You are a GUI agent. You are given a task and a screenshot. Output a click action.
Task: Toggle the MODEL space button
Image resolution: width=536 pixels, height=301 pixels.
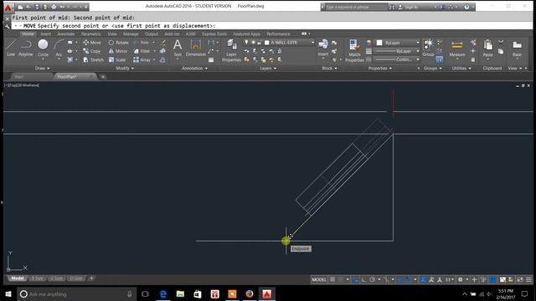click(319, 279)
